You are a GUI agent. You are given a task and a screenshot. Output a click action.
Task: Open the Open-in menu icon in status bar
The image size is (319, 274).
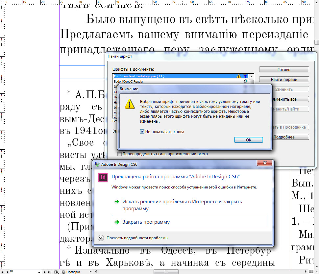[56, 272]
